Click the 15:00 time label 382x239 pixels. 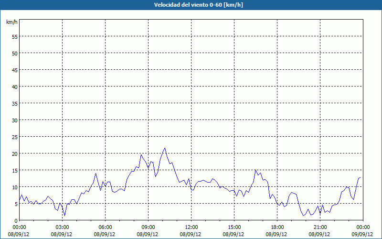point(234,228)
